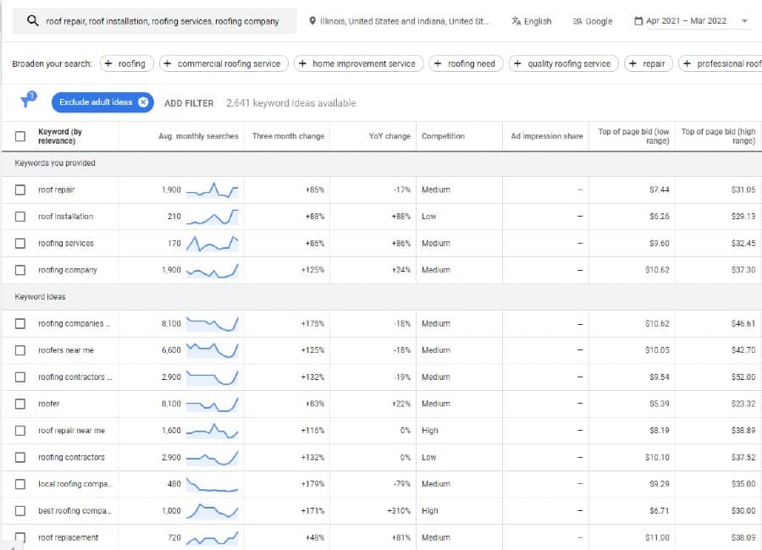Viewport: 762px width, 550px height.
Task: Open the date range dropdown arrow
Action: [744, 21]
